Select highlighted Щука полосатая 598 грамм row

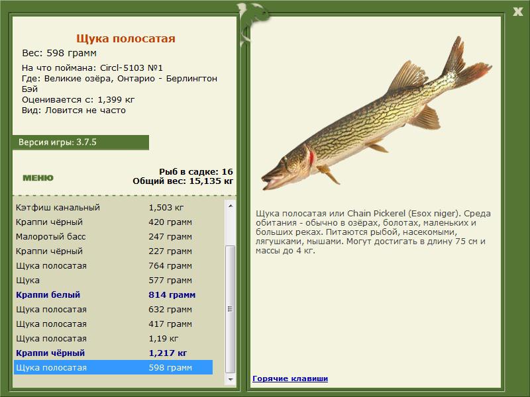click(113, 367)
